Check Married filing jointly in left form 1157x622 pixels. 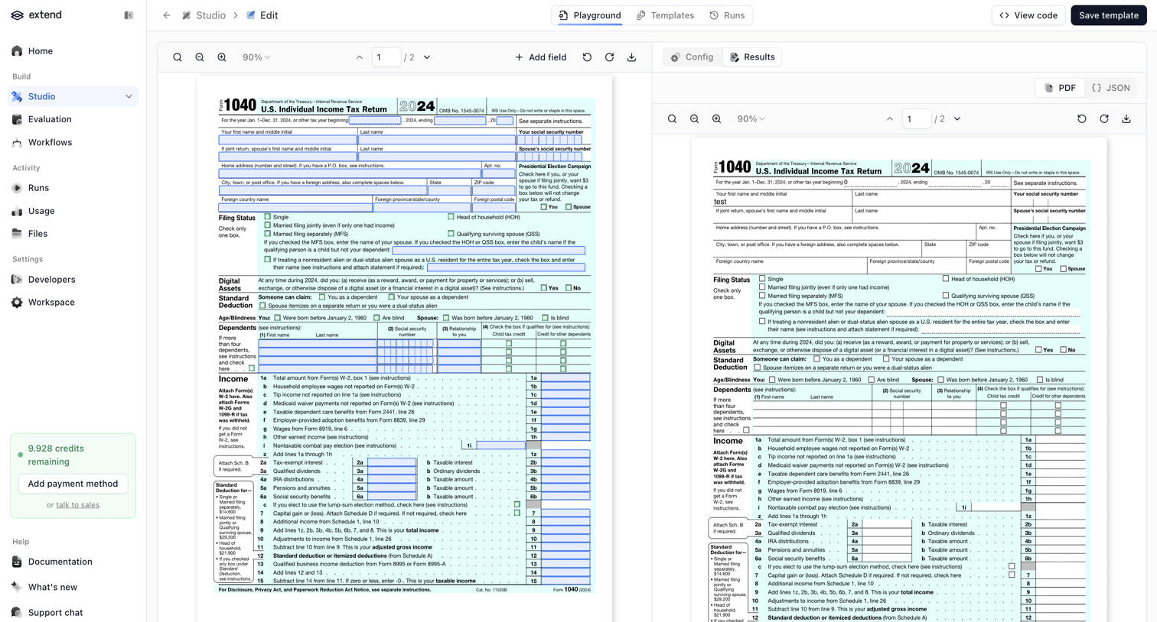tap(268, 225)
